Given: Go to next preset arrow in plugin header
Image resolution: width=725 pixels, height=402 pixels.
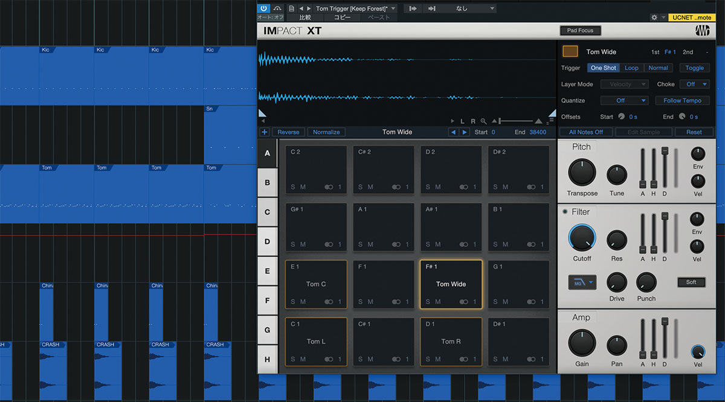Looking at the screenshot, I should (309, 8).
